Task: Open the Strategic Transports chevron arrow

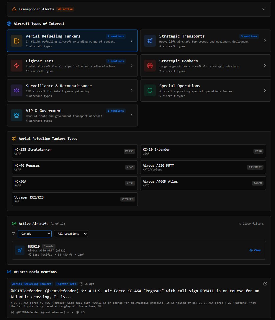Action: (265, 41)
